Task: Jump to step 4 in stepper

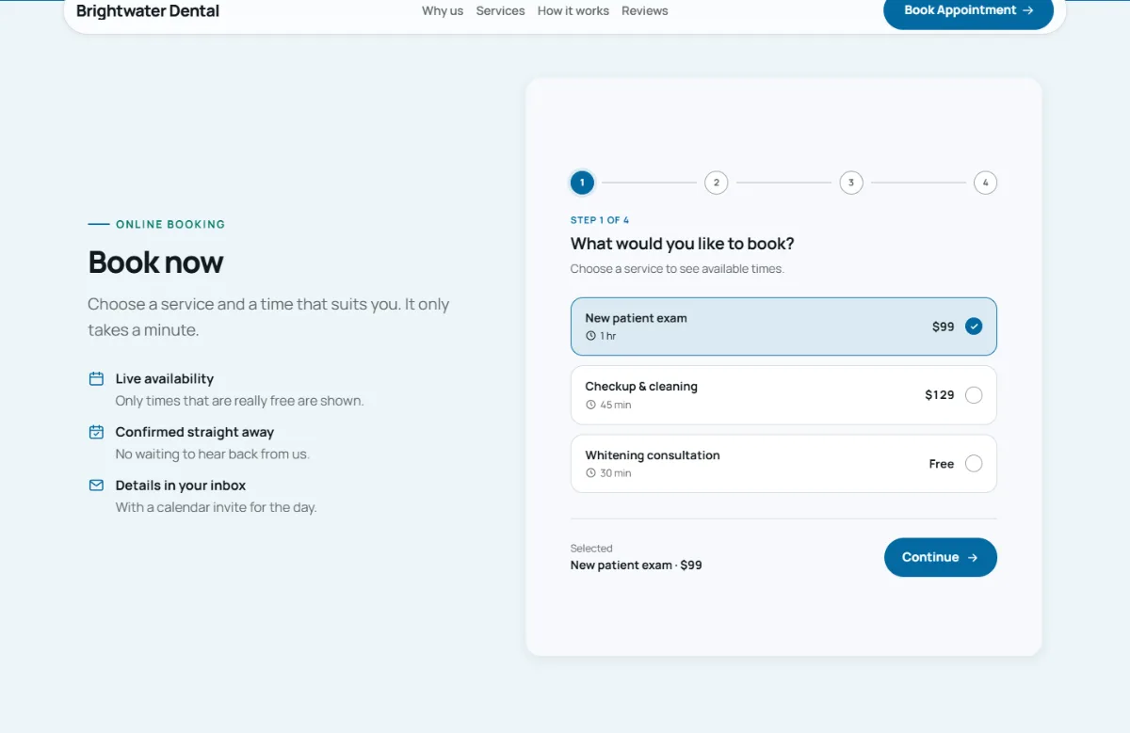Action: (x=985, y=183)
